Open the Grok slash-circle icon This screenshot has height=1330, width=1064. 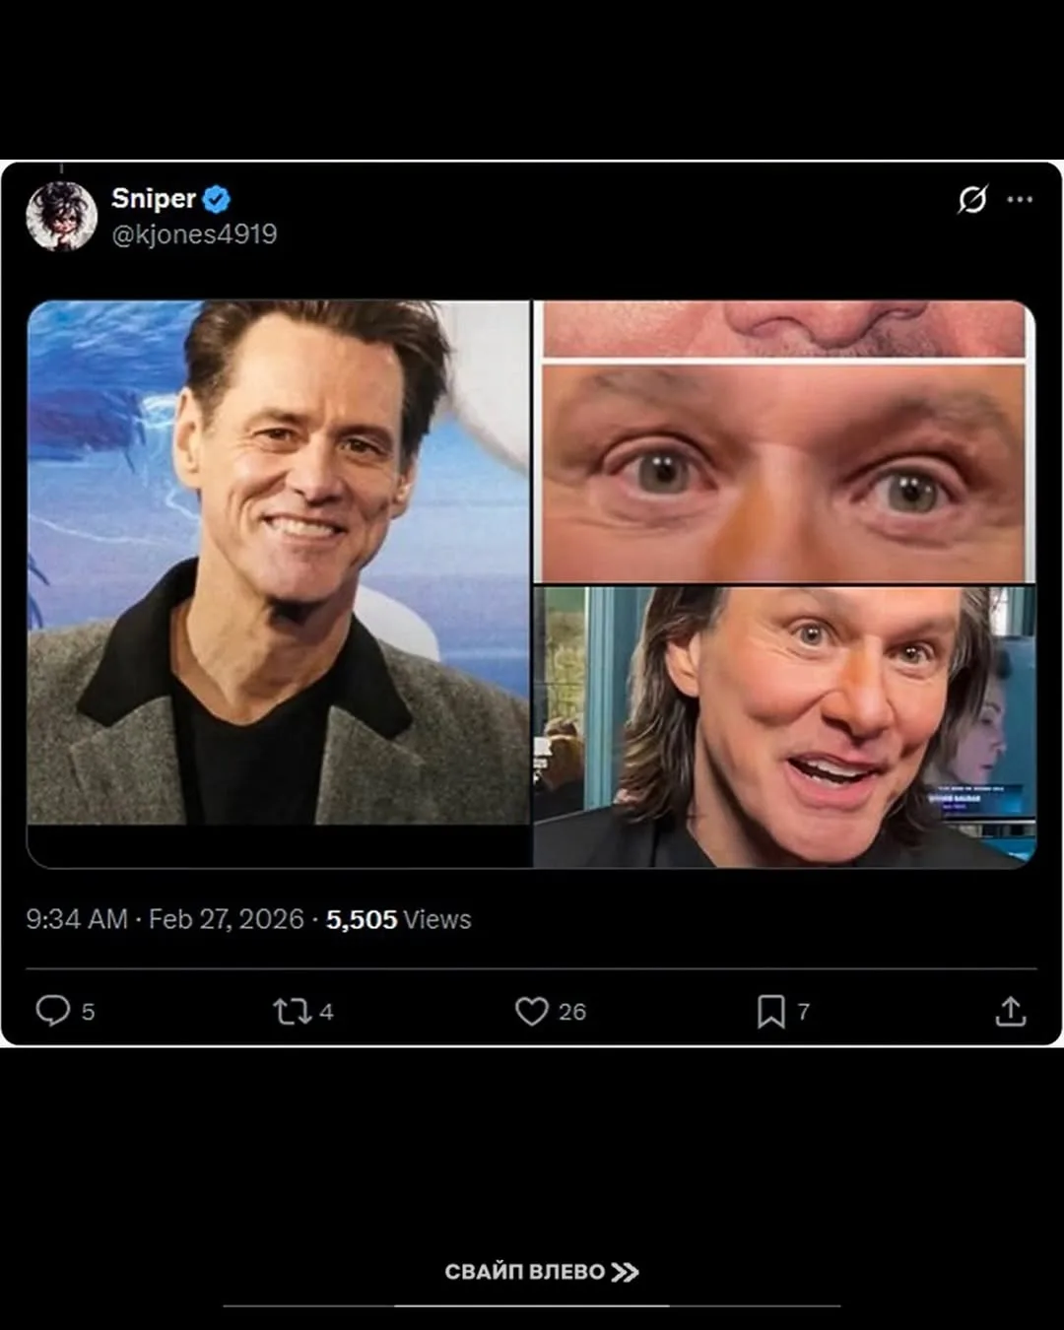(x=972, y=199)
